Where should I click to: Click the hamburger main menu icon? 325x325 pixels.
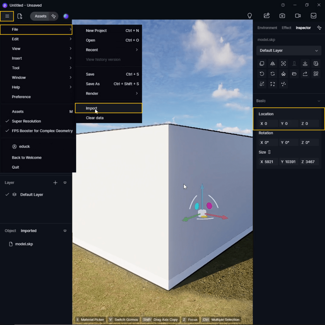click(x=7, y=16)
